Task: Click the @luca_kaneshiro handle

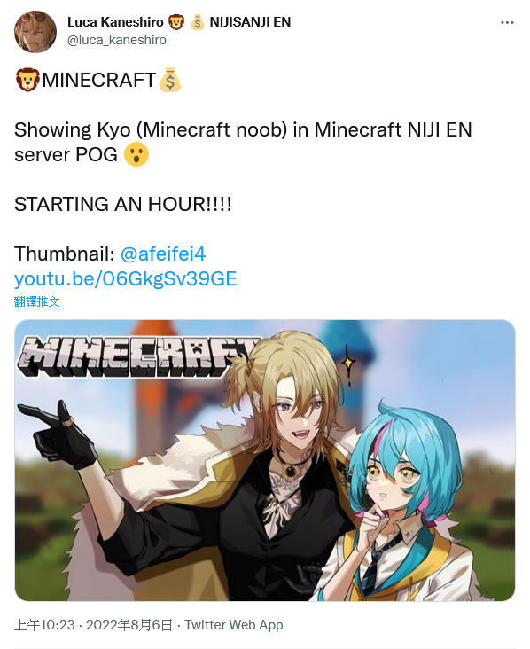Action: [117, 40]
